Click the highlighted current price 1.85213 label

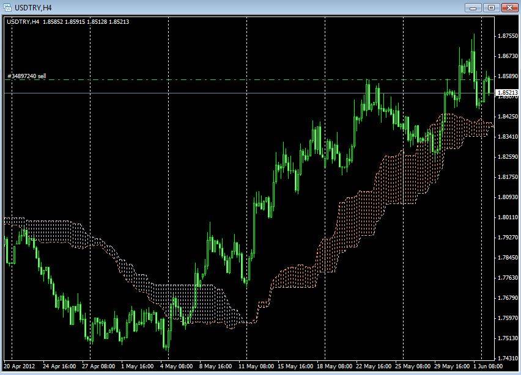coord(507,92)
